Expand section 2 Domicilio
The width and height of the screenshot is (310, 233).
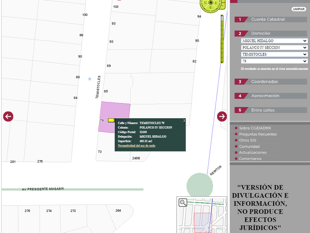tap(271, 33)
